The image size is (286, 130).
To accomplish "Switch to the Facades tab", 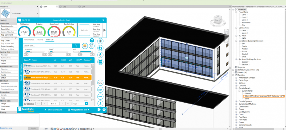I will 40,40.
